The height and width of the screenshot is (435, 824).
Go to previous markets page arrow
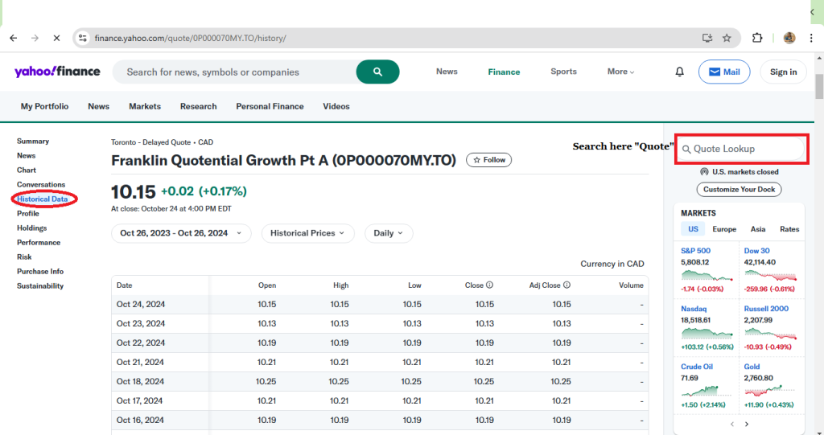[732, 424]
